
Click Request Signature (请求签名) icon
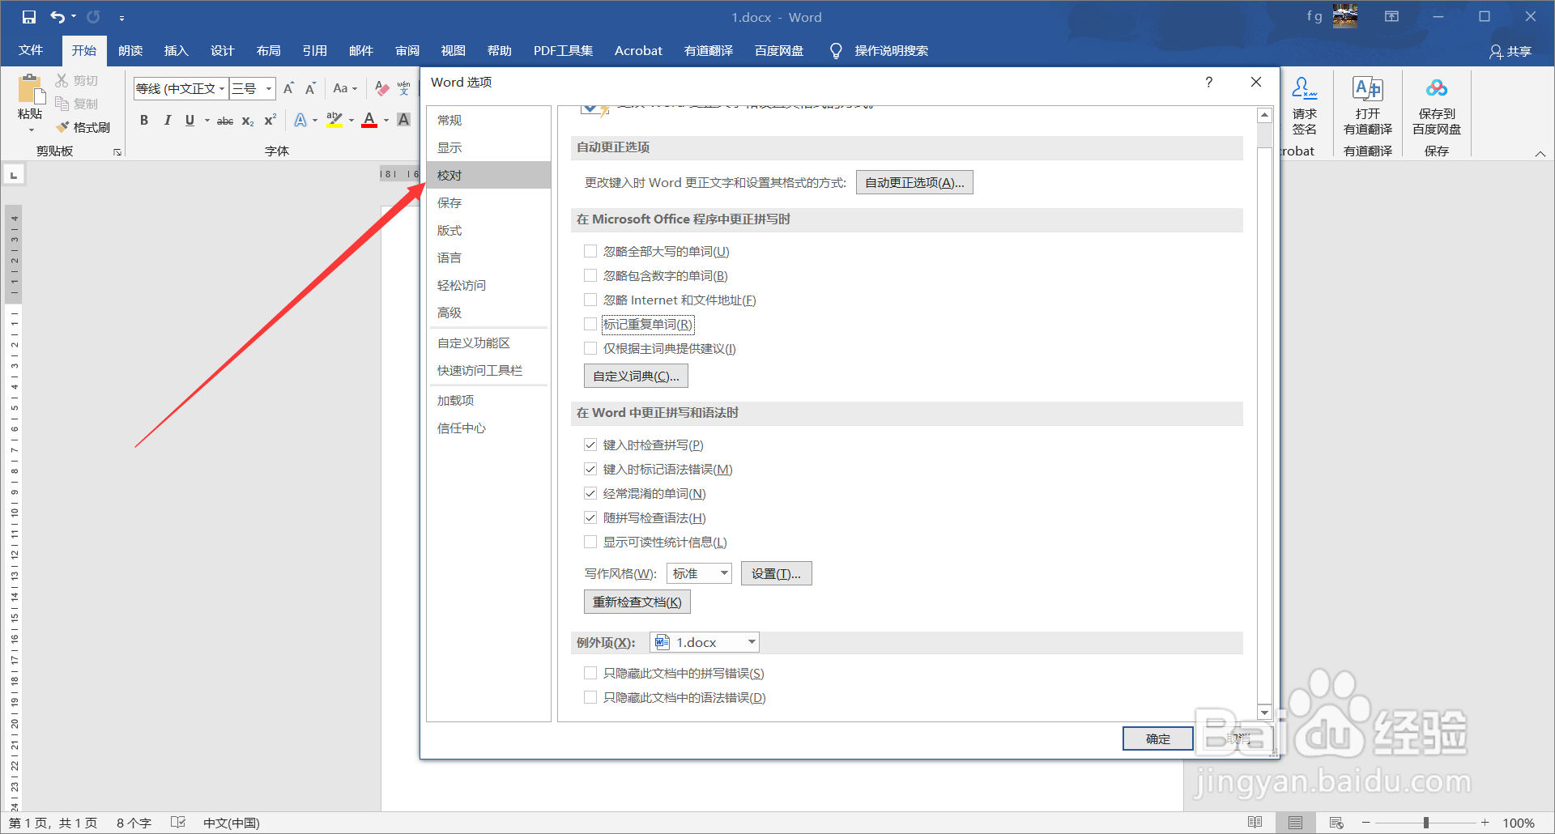[1305, 87]
